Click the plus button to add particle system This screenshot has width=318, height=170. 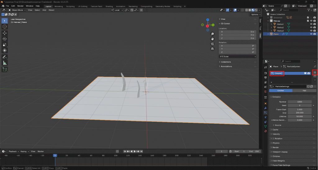click(x=315, y=73)
